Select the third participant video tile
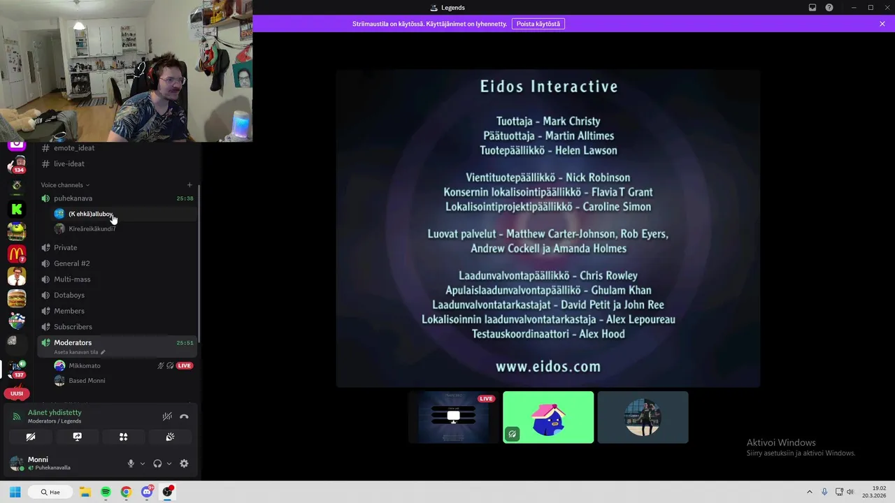 point(643,417)
